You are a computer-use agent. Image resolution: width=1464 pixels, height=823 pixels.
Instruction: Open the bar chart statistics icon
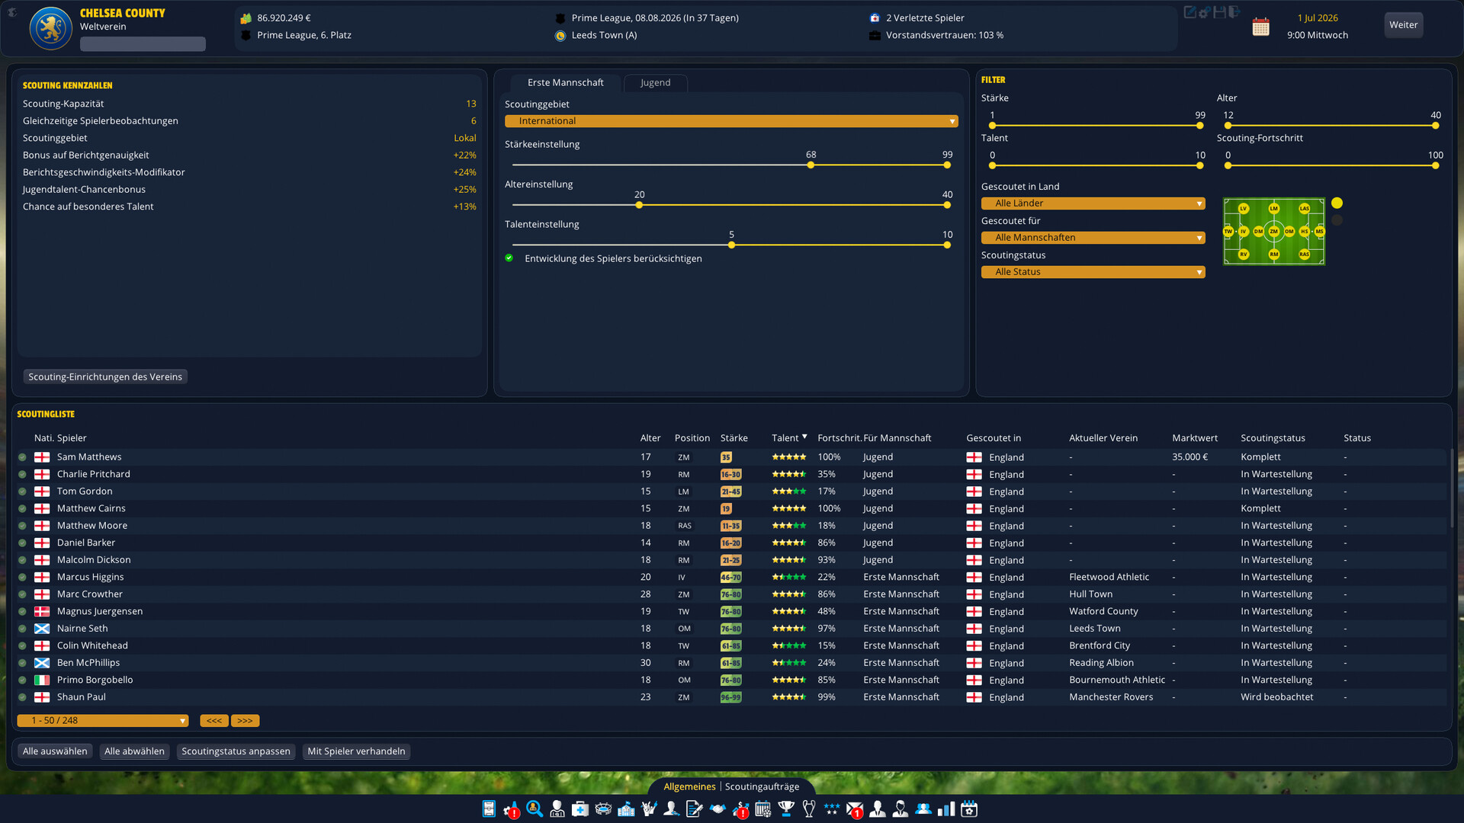(x=946, y=809)
